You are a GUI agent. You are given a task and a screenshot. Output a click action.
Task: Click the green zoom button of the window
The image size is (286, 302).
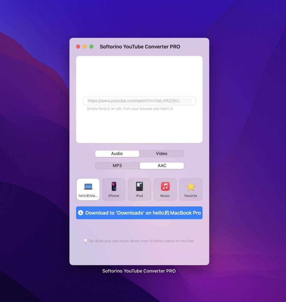click(x=91, y=47)
